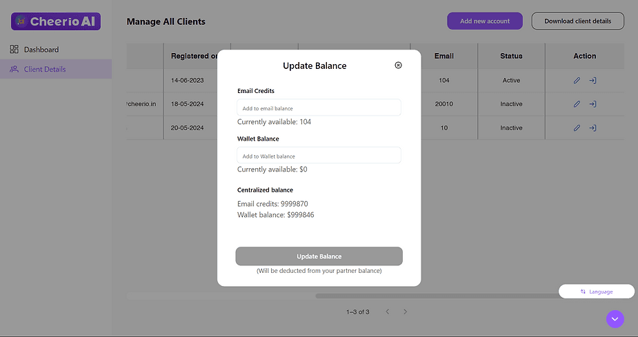Click 'Wallet balance: $999846' text
This screenshot has height=337, width=638.
coord(275,215)
